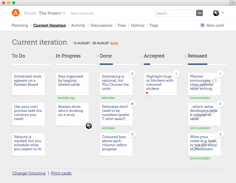Click the avatar on the 'Avatars show who's working' card

pos(89,126)
